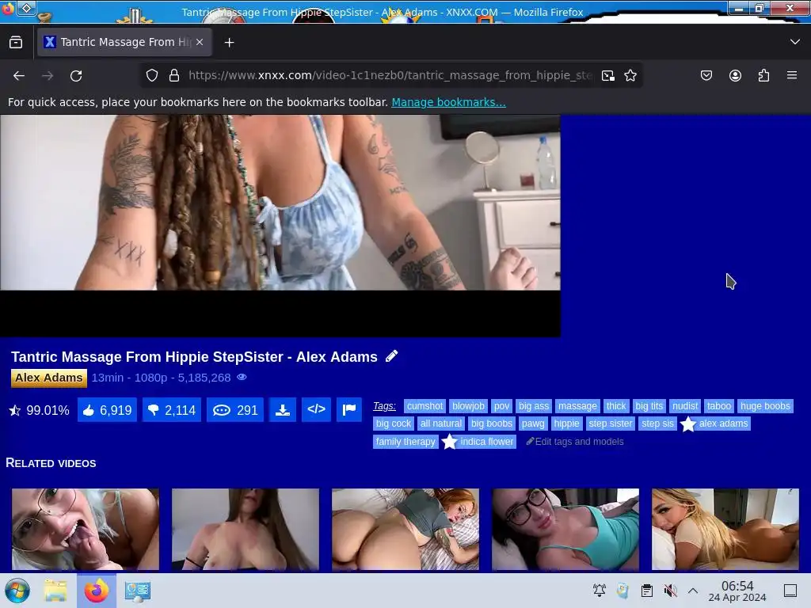The height and width of the screenshot is (608, 811).
Task: Open the Firefox View icon
Action: pyautogui.click(x=16, y=43)
